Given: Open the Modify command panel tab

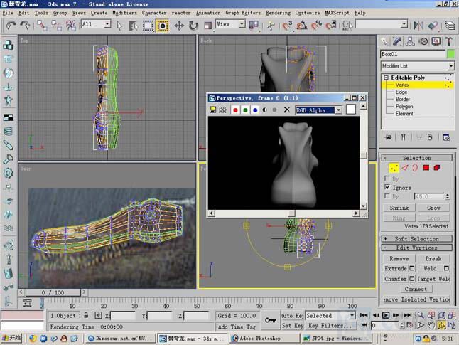Looking at the screenshot, I should [x=397, y=41].
